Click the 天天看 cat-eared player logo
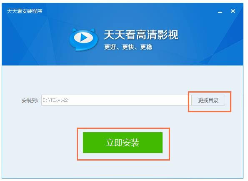 (x=83, y=40)
